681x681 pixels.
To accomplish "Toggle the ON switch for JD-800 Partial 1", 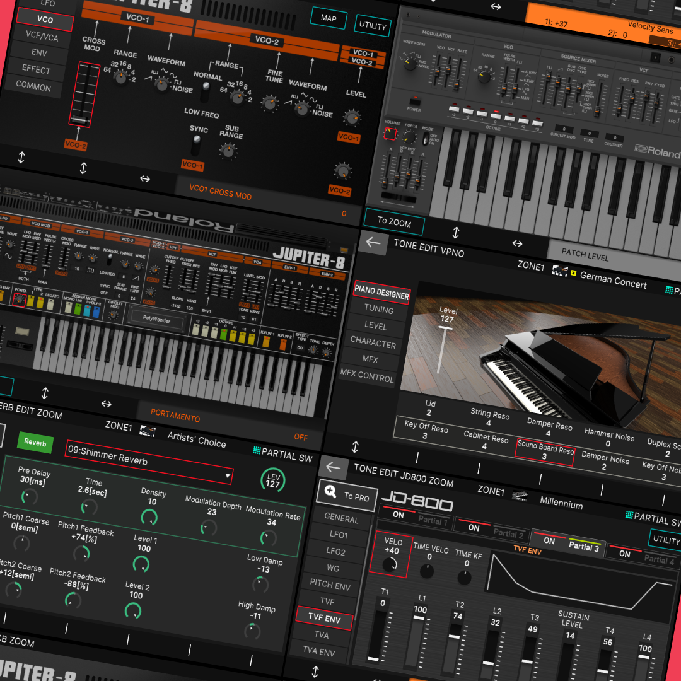I will pyautogui.click(x=399, y=515).
